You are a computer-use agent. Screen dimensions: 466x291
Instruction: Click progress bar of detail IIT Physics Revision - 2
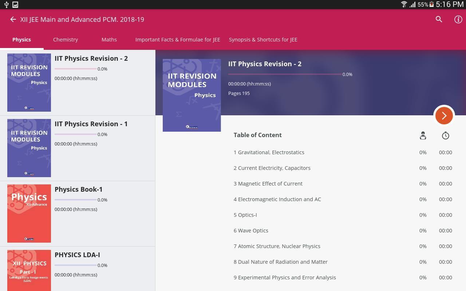(x=285, y=74)
